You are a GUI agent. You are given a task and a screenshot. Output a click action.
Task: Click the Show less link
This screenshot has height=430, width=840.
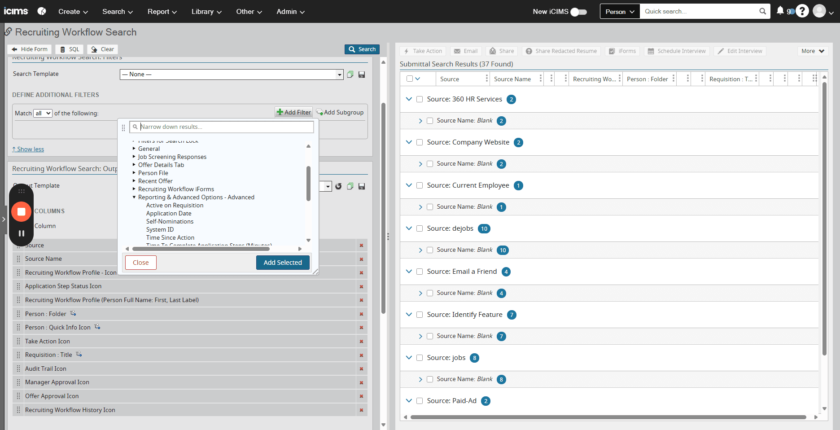click(x=28, y=149)
